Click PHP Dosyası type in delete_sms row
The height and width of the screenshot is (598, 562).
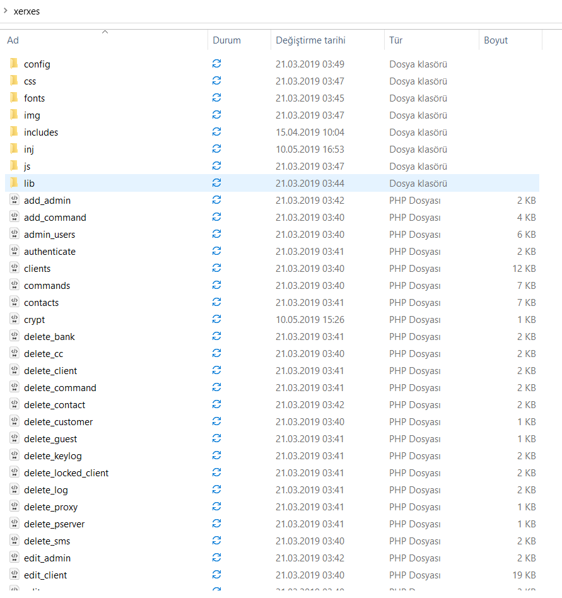[x=415, y=541]
